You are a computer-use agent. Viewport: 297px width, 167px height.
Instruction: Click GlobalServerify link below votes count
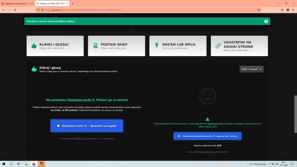208,152
